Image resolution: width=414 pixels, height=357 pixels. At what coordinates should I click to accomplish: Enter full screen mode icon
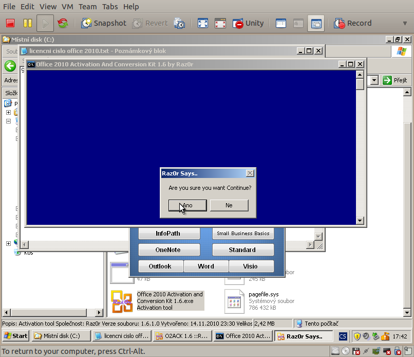click(203, 23)
